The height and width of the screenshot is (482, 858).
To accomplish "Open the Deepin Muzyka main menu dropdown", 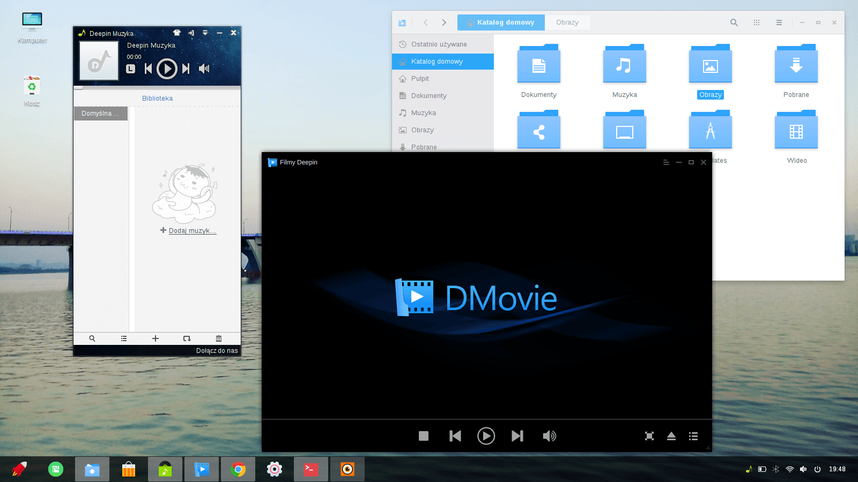I will point(205,33).
